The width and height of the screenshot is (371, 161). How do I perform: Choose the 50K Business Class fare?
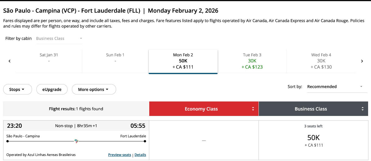coord(313,140)
